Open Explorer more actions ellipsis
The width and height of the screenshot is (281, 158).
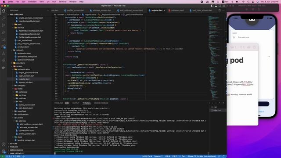tap(48, 11)
